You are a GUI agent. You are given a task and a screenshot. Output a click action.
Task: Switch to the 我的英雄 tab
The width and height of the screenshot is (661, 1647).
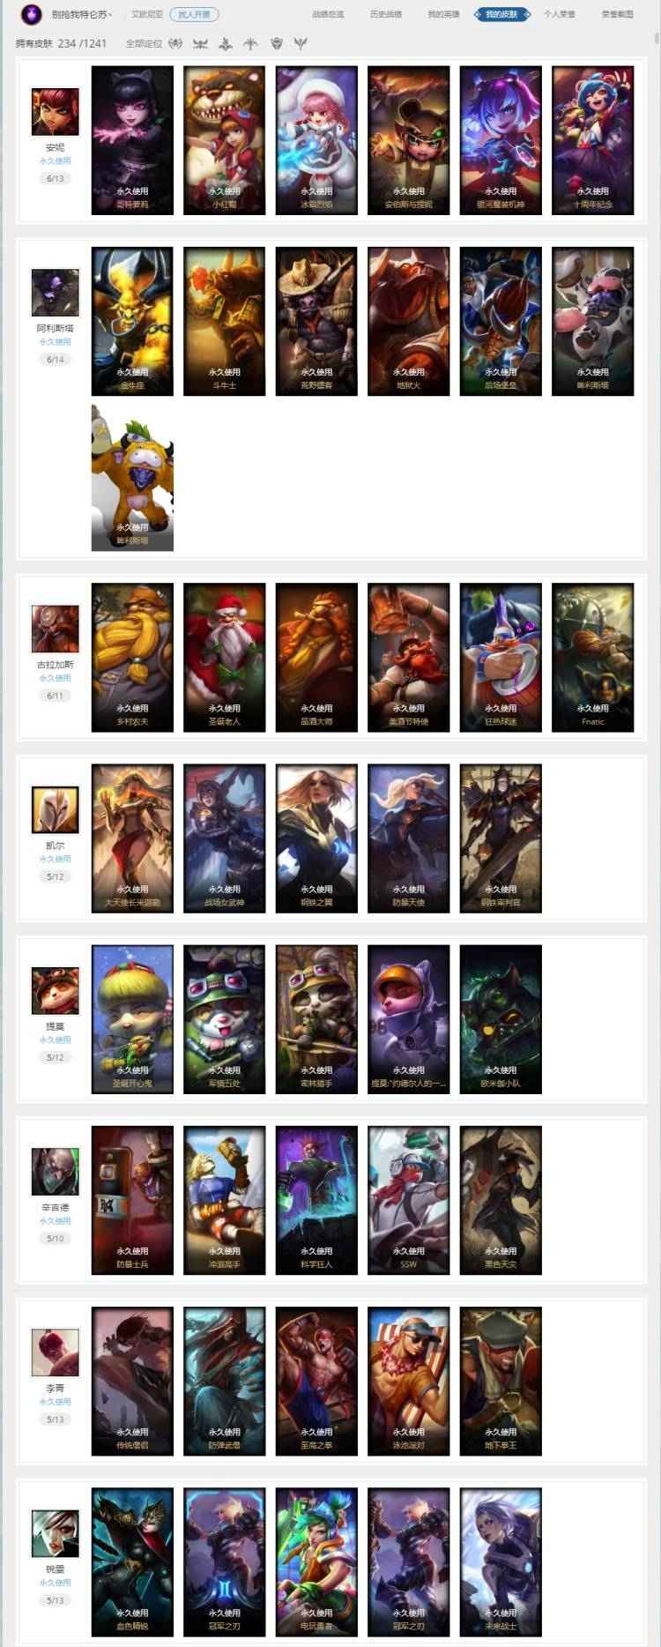coord(443,14)
